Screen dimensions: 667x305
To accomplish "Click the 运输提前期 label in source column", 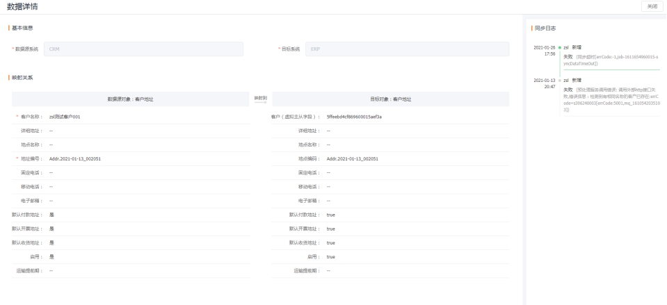I will pyautogui.click(x=29, y=271).
